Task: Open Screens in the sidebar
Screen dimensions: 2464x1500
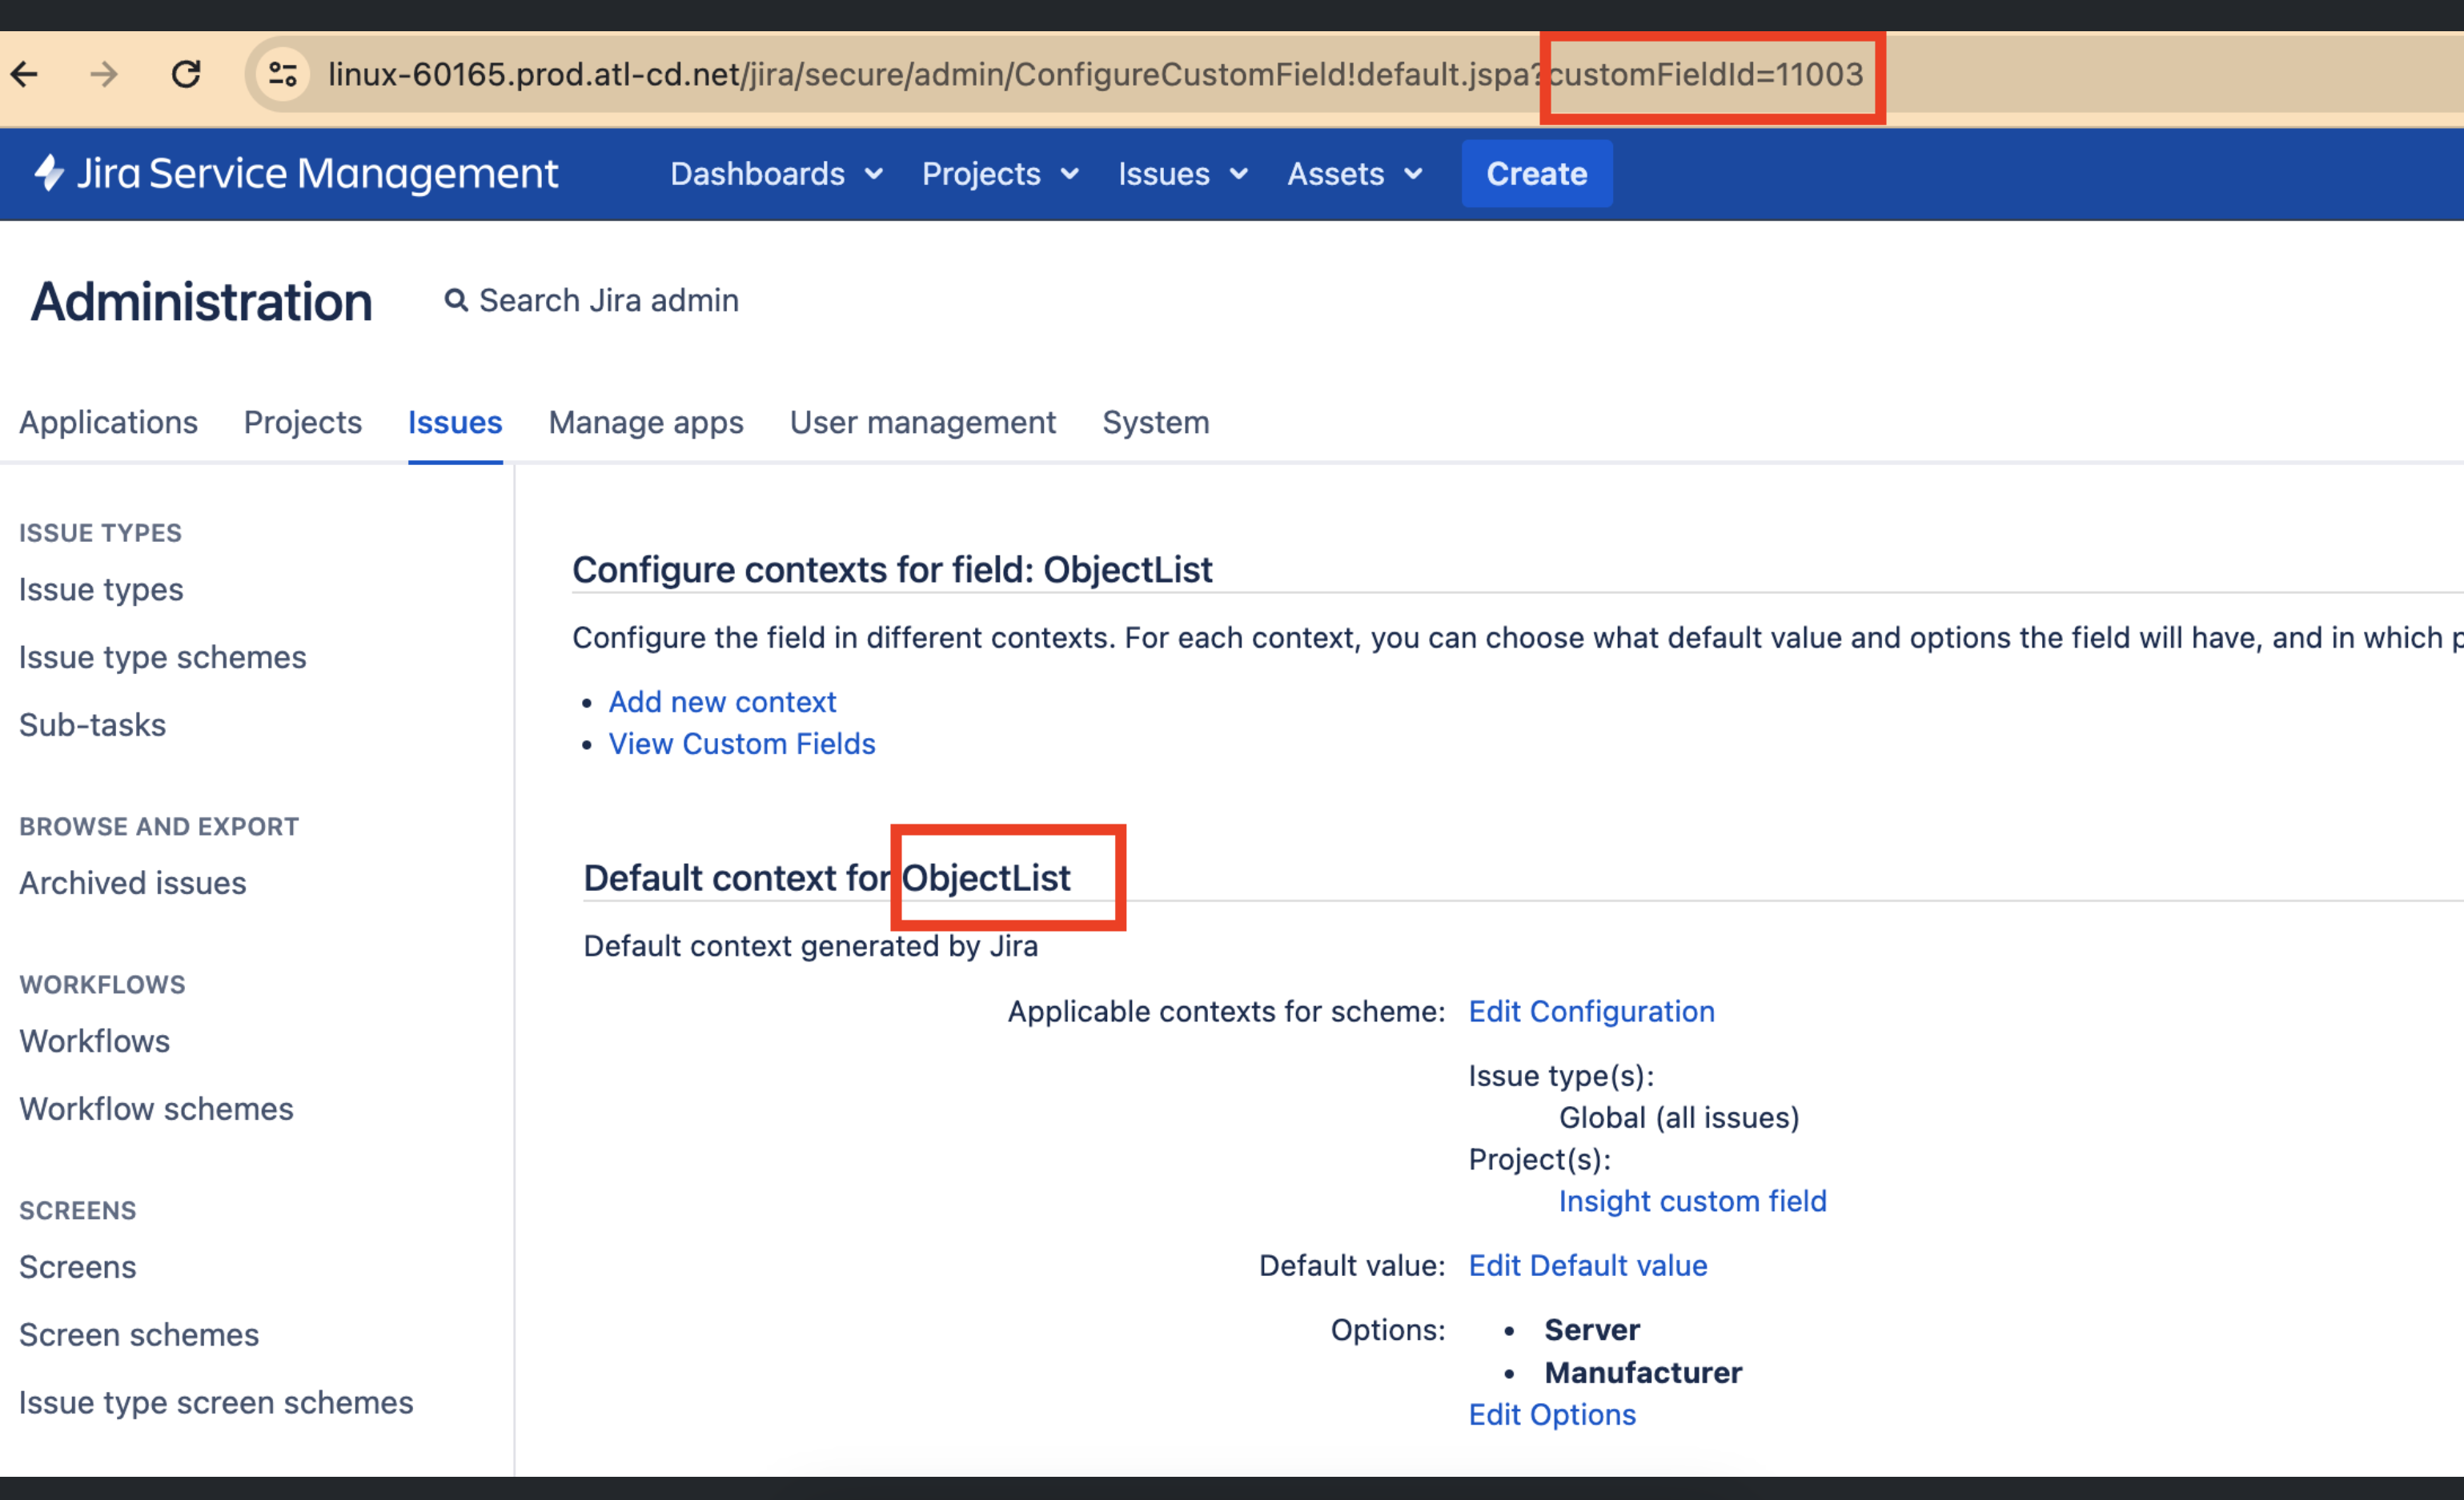Action: pos(78,1267)
